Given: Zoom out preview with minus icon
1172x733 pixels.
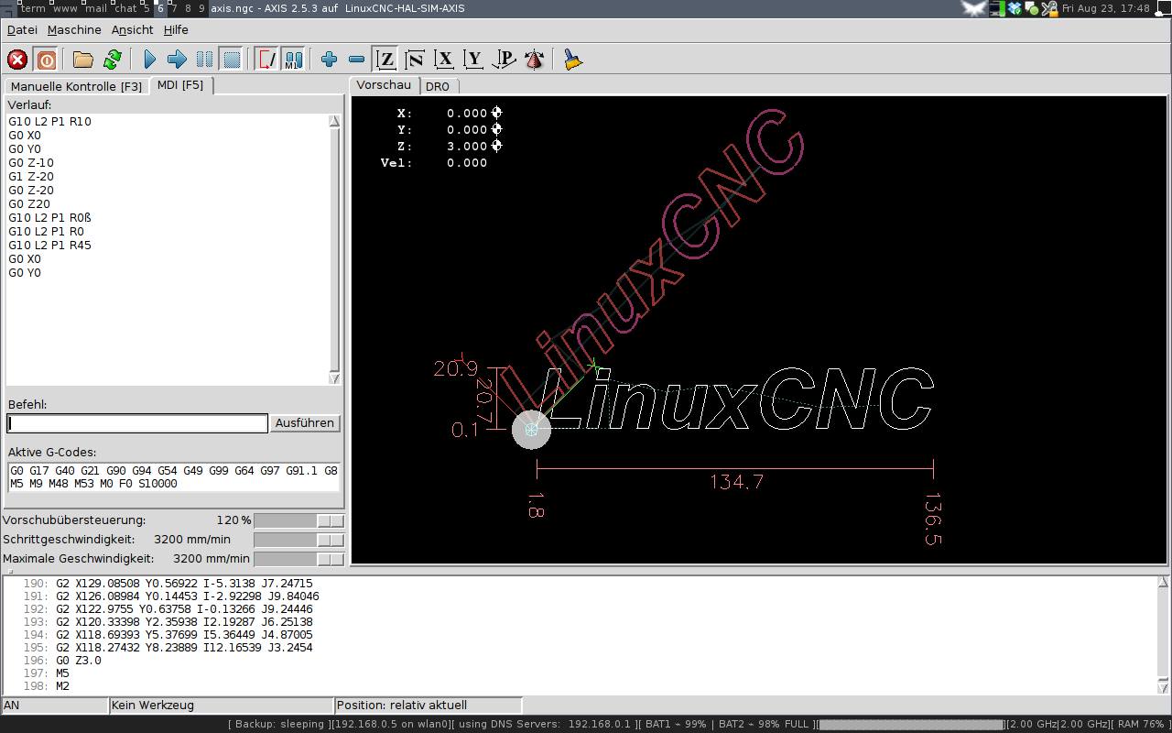Looking at the screenshot, I should click(357, 60).
